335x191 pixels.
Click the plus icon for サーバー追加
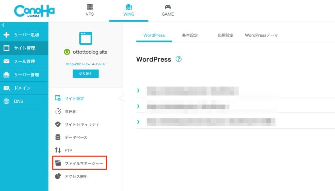pyautogui.click(x=7, y=35)
